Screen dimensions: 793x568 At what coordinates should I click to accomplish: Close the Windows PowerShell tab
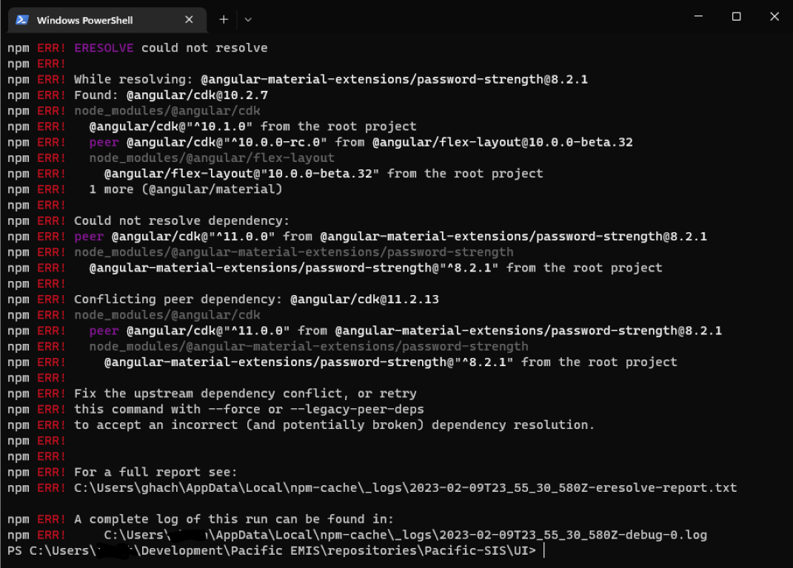[x=190, y=20]
